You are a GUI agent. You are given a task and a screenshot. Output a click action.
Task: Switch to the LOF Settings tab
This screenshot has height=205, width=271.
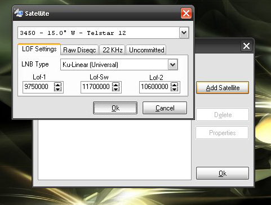39,49
